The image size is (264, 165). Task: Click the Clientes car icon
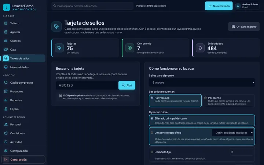click(x=6, y=41)
